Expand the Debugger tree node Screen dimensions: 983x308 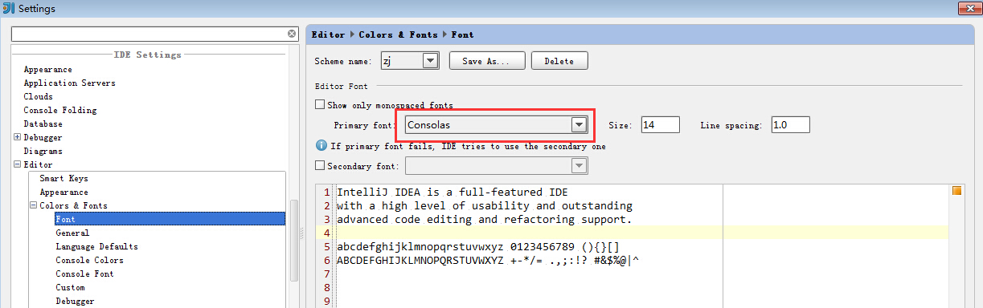coord(18,138)
